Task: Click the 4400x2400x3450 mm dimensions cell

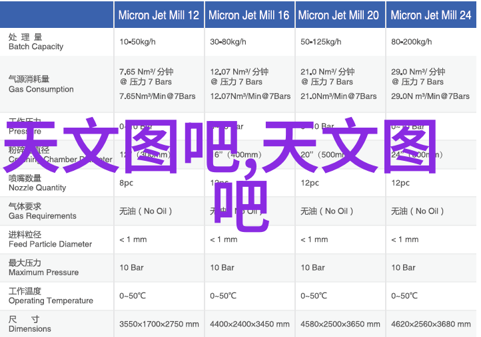Action: tap(250, 324)
